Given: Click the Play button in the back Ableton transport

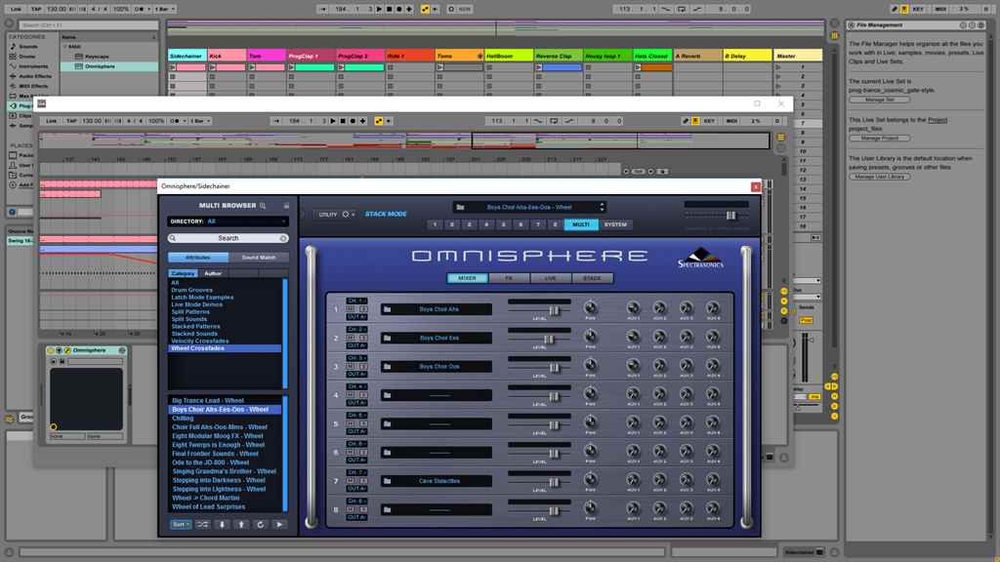Looking at the screenshot, I should click(379, 10).
